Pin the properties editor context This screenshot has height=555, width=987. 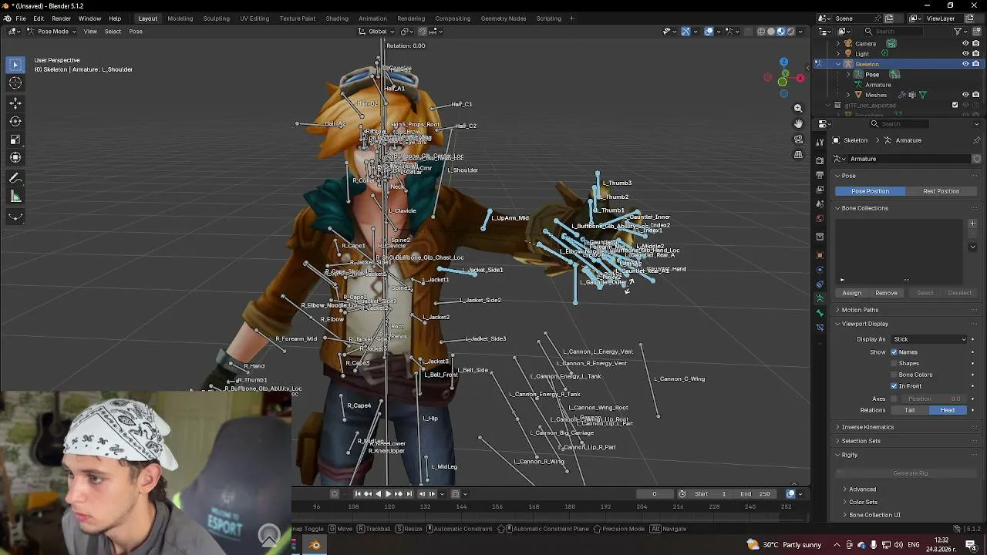977,140
